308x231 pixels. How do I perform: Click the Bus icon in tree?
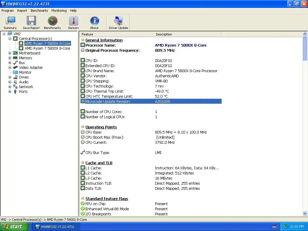[x=15, y=63]
